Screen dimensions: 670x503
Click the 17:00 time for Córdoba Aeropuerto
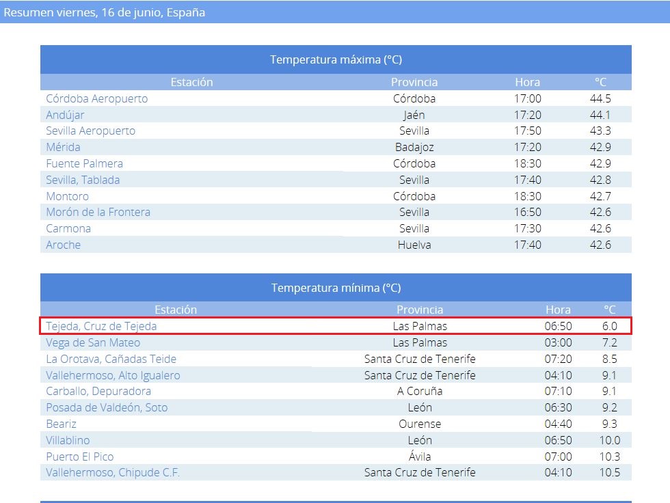[x=527, y=98]
